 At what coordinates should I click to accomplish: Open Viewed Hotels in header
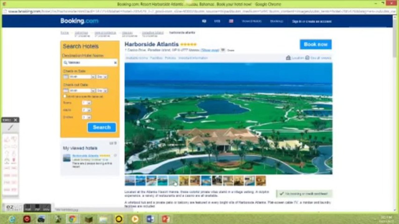[x=251, y=21]
